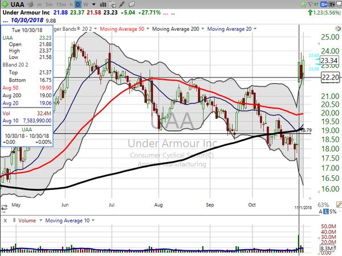This screenshot has width=342, height=256.
Task: Click the add indicator grid icon
Action: tap(112, 5)
